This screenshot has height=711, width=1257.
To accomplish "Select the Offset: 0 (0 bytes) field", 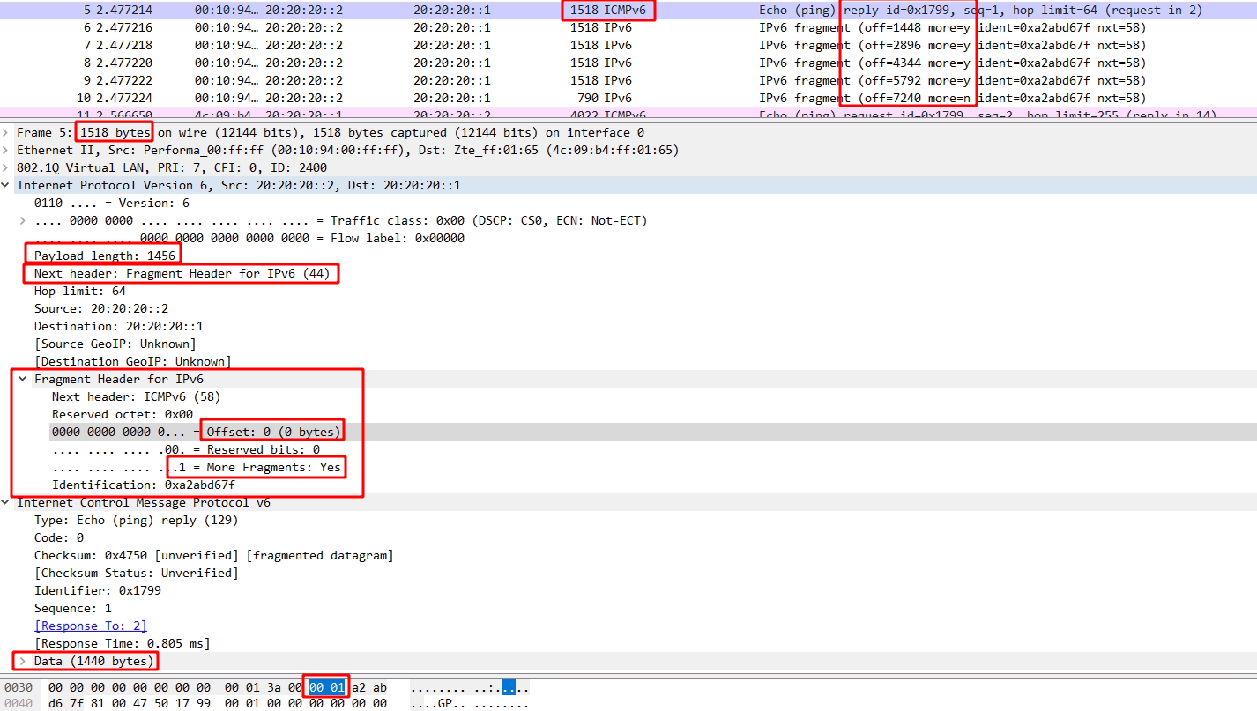I will click(x=196, y=432).
